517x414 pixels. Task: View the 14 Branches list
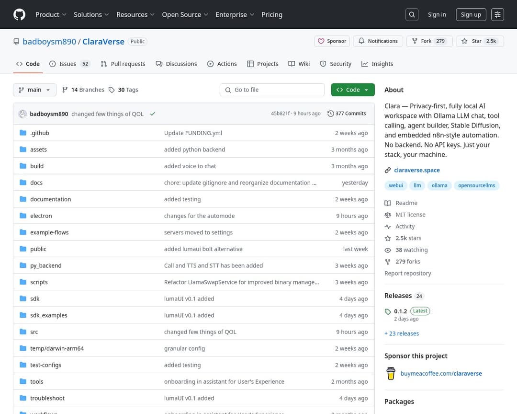point(83,90)
